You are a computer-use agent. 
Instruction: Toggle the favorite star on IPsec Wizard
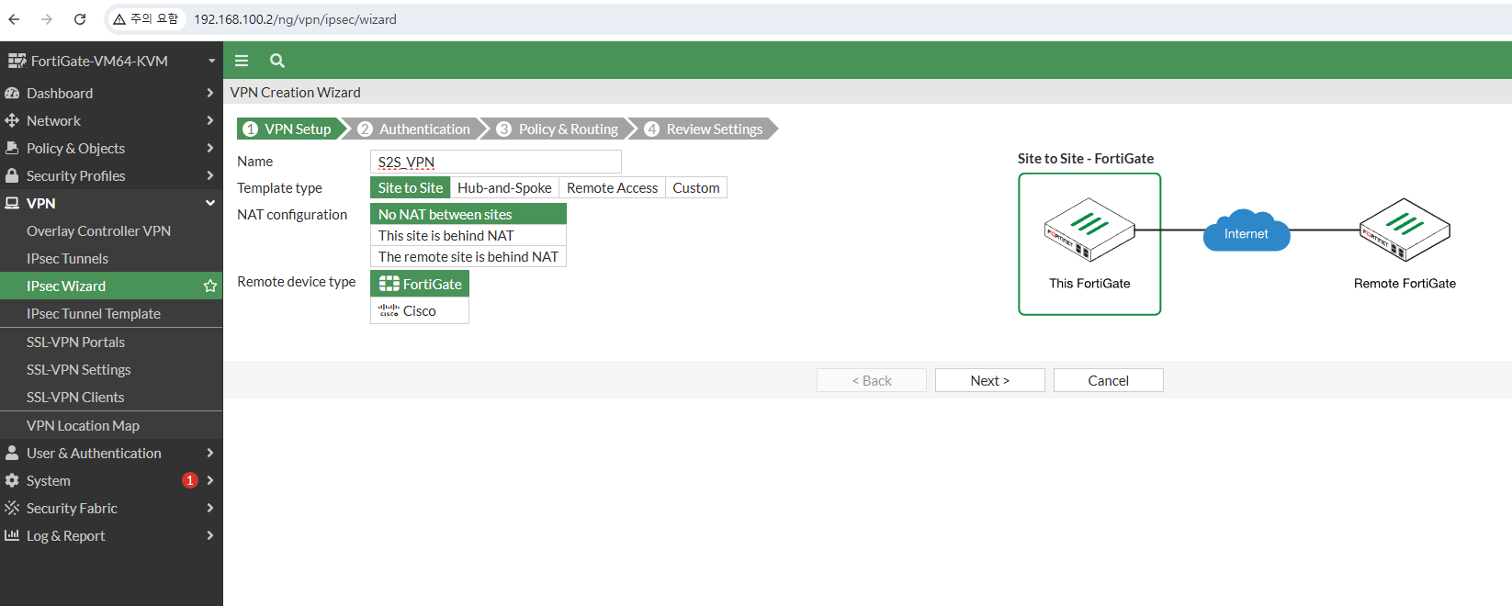pyautogui.click(x=210, y=286)
